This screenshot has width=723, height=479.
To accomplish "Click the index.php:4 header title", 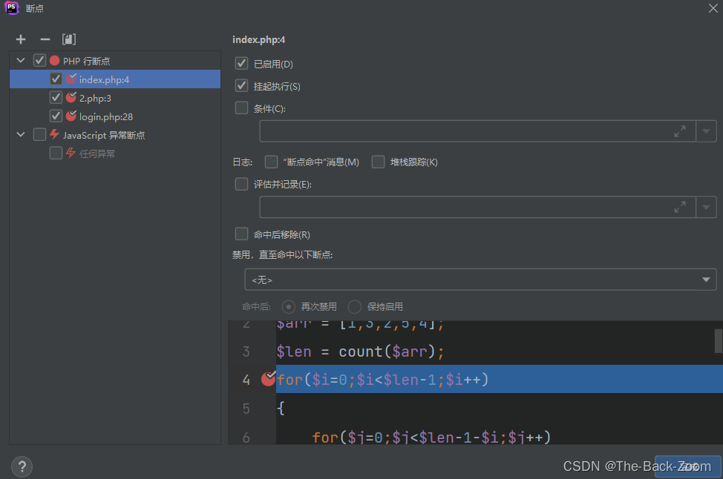I will tap(258, 40).
